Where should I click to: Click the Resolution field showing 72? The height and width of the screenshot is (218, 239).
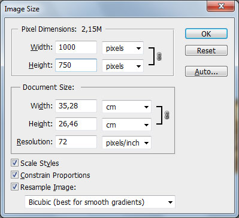[x=76, y=142]
